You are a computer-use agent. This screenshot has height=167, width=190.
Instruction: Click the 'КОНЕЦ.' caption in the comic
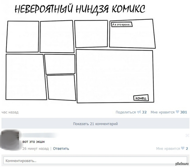pyautogui.click(x=141, y=98)
